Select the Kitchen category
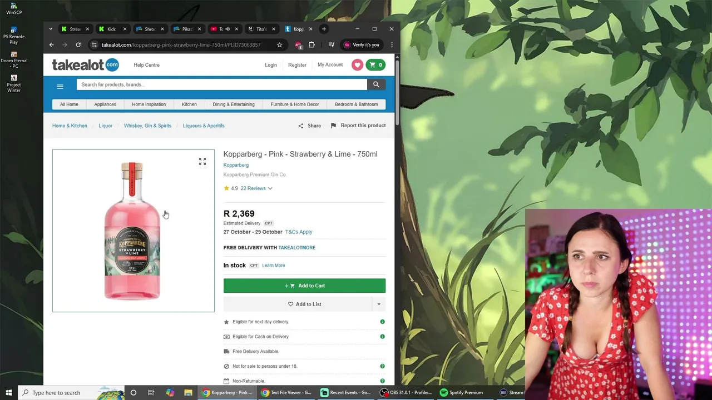 click(189, 104)
